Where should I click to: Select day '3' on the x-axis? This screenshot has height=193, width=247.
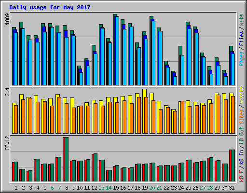tap(30, 188)
